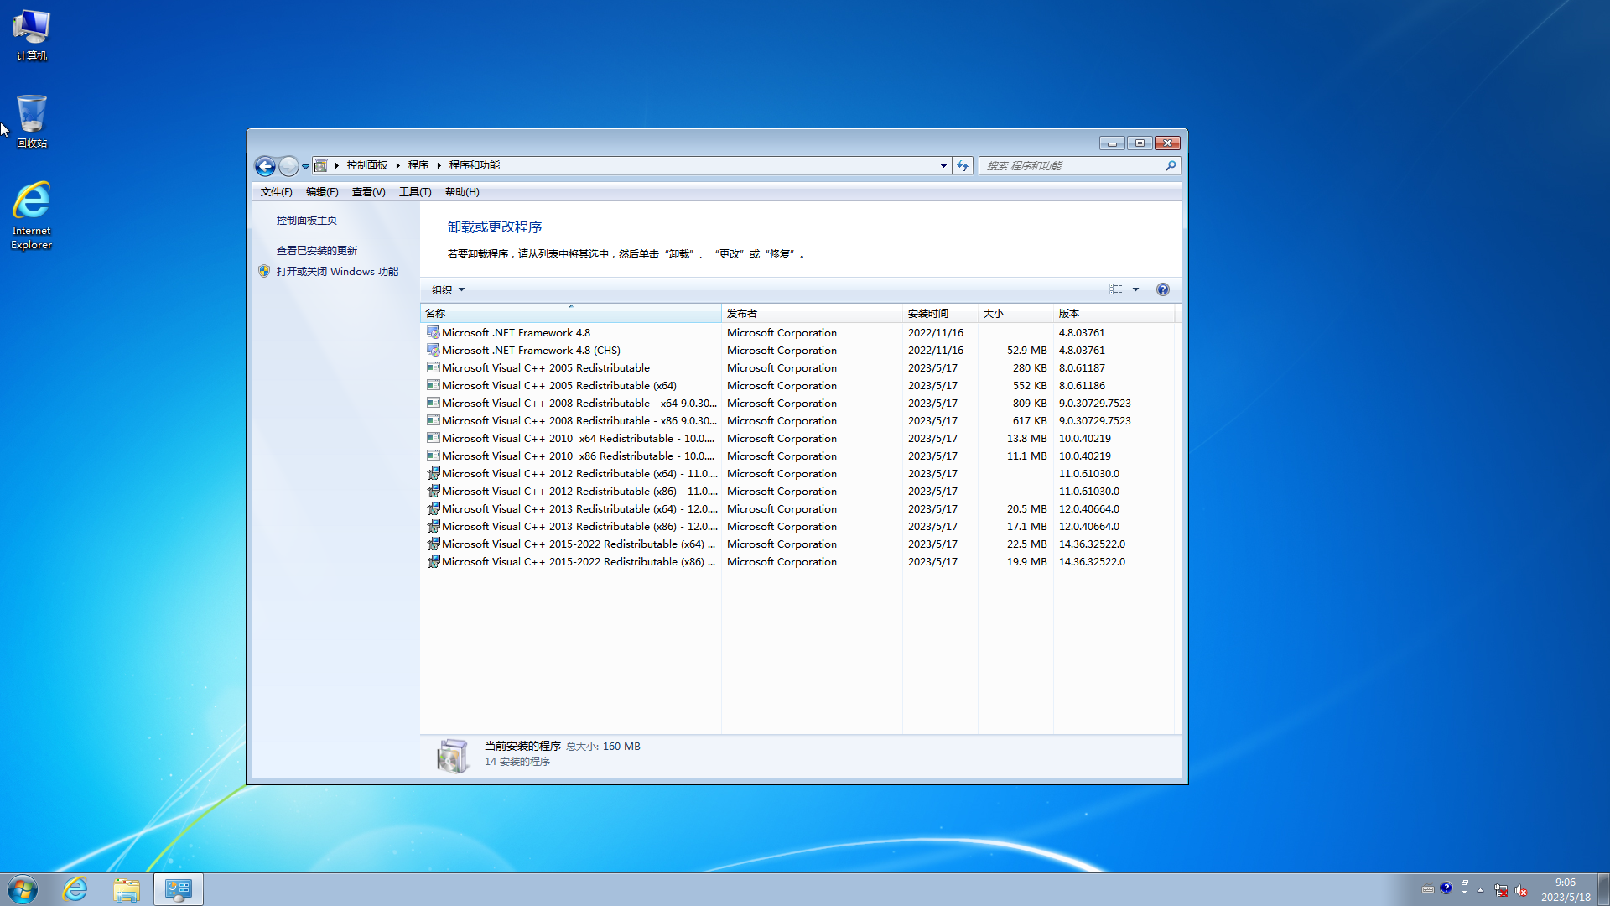This screenshot has width=1610, height=906.
Task: Open Help via the question mark icon
Action: [x=1163, y=289]
